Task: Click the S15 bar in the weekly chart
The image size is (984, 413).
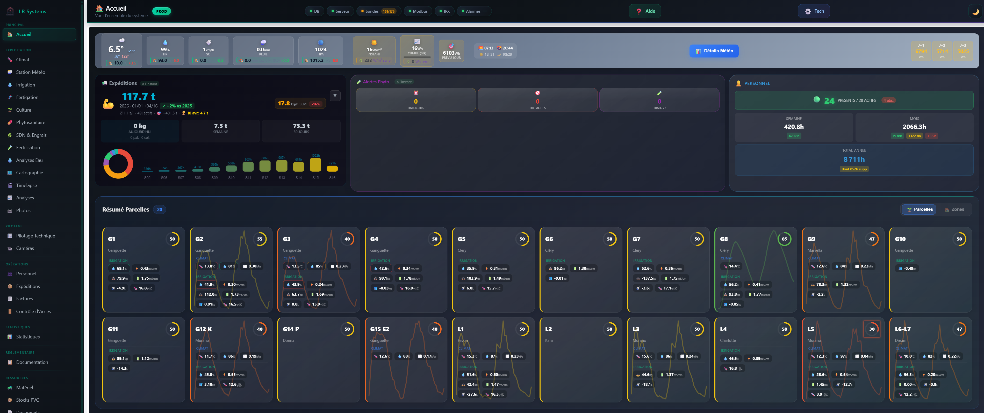Action: tap(315, 165)
